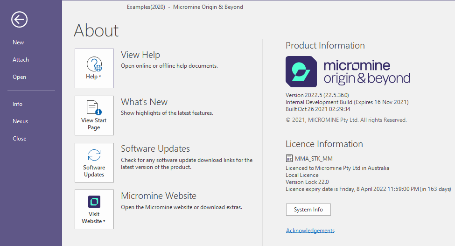Open the Acknowledgements link
The width and height of the screenshot is (455, 246).
tap(310, 230)
